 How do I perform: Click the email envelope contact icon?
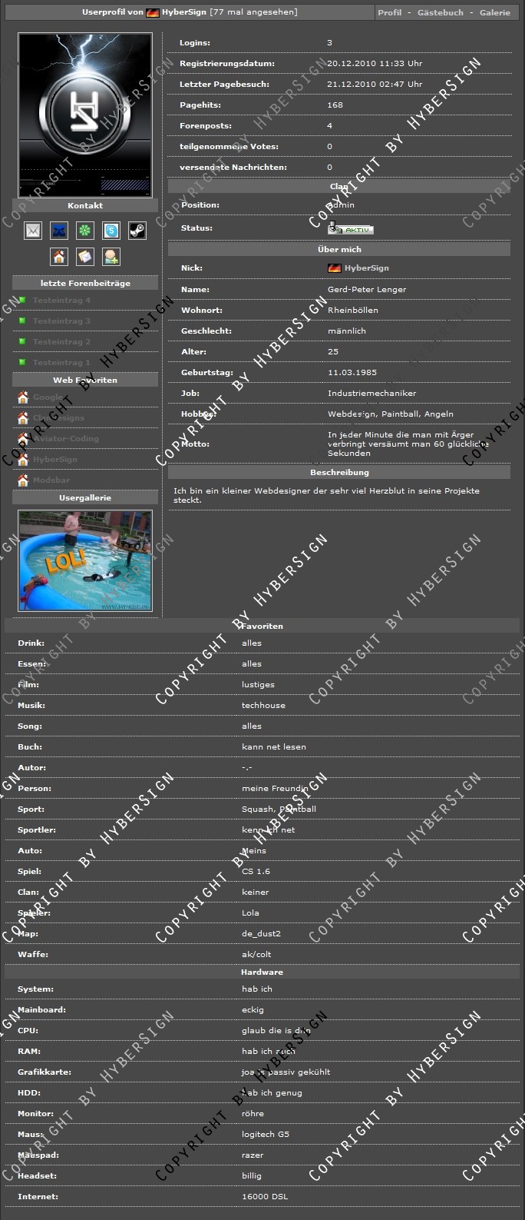click(x=33, y=230)
